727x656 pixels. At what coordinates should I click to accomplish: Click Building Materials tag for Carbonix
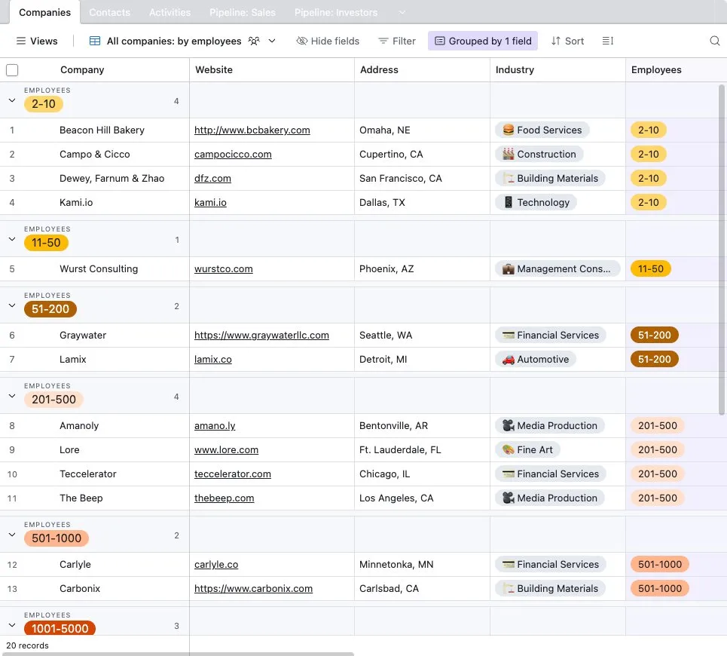coord(551,588)
